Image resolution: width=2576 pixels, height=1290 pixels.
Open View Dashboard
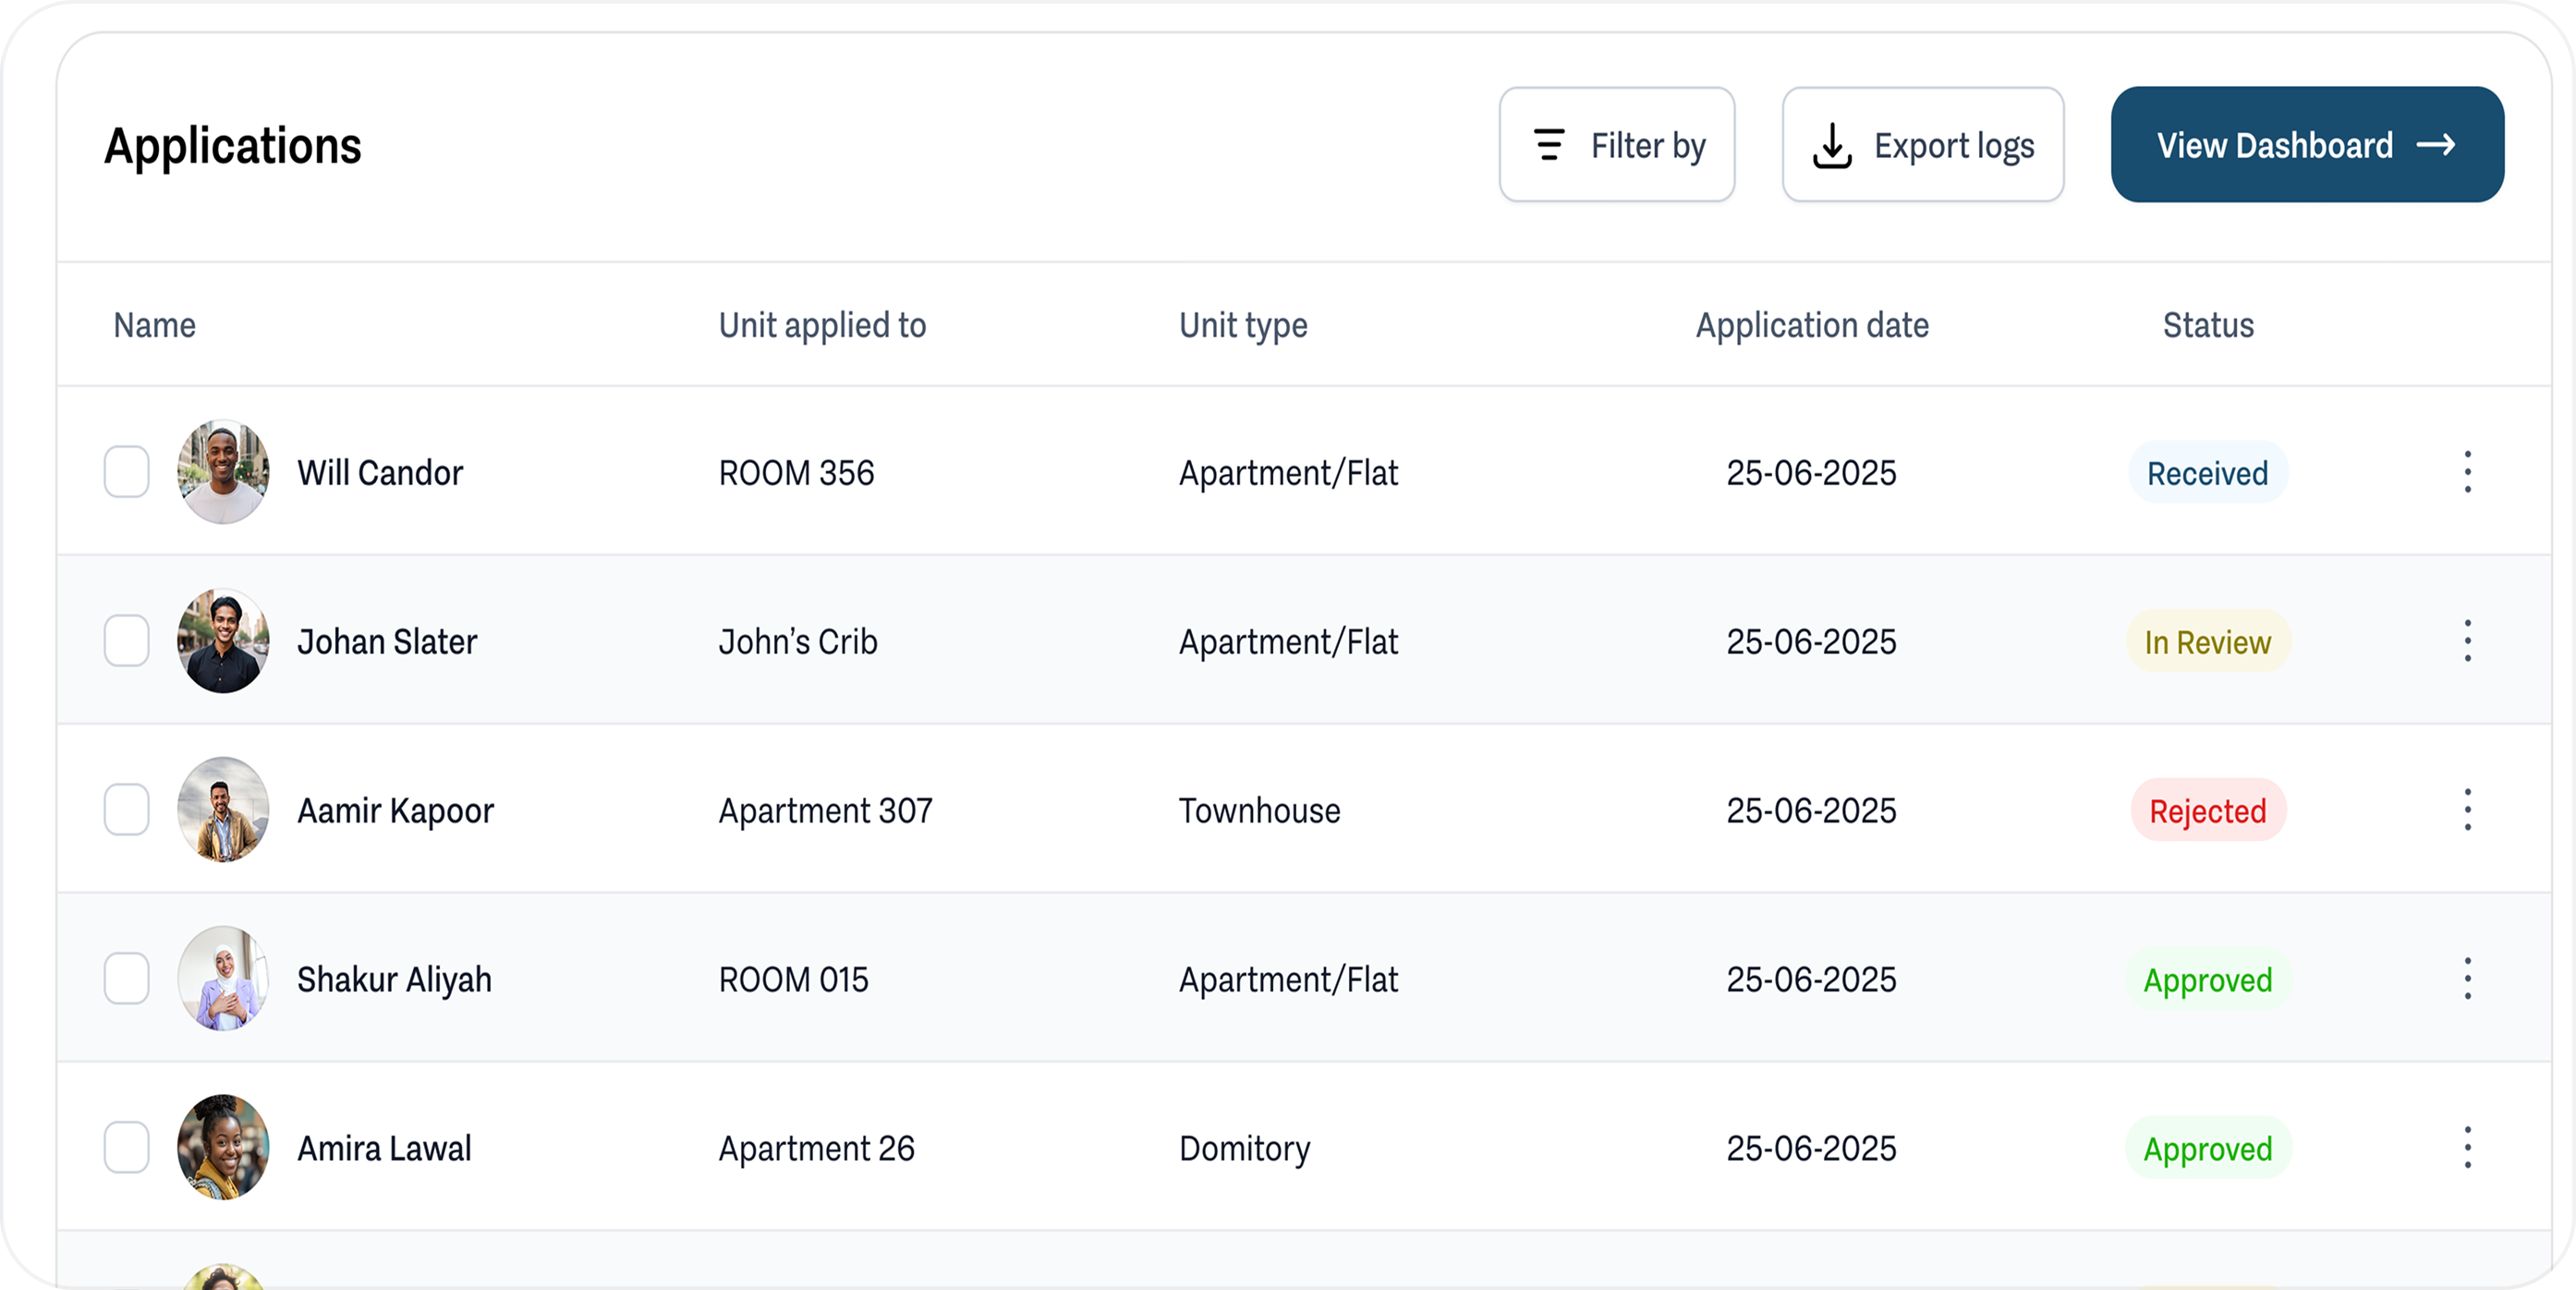click(2307, 145)
